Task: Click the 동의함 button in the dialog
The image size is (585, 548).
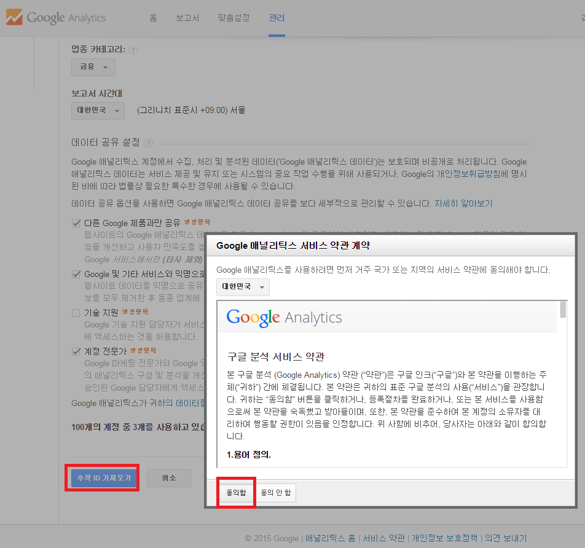Action: point(236,493)
